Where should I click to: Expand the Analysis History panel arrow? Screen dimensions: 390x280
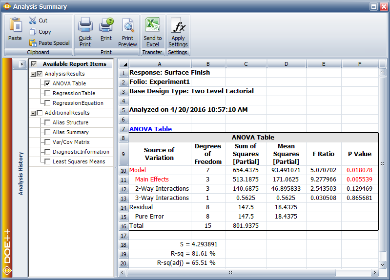point(22,64)
